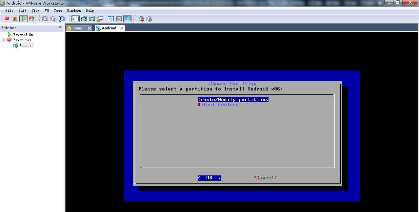This screenshot has height=212, width=419.
Task: Click the green Power On play button
Action: (23, 19)
